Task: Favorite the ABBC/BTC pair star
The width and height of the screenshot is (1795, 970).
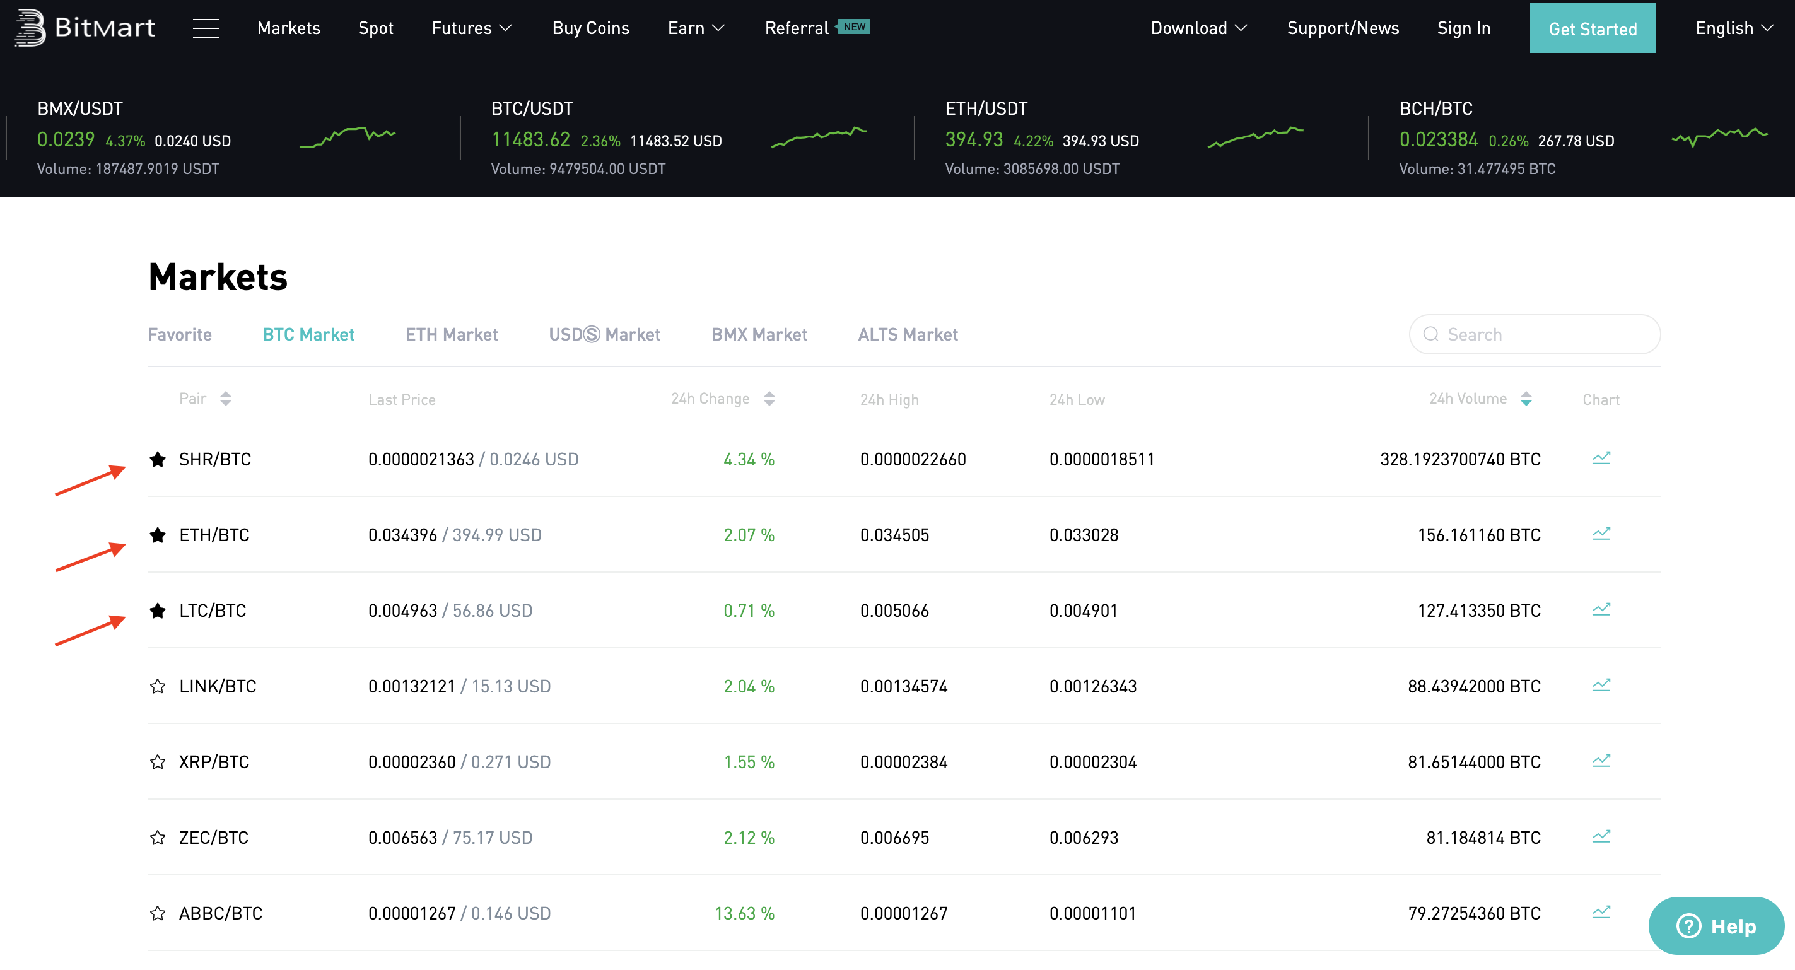Action: point(158,913)
